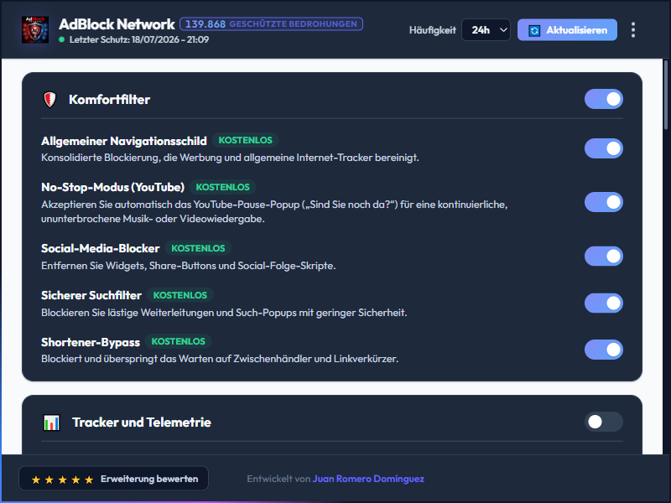Click the red shield Komfortfilter icon

coord(50,100)
